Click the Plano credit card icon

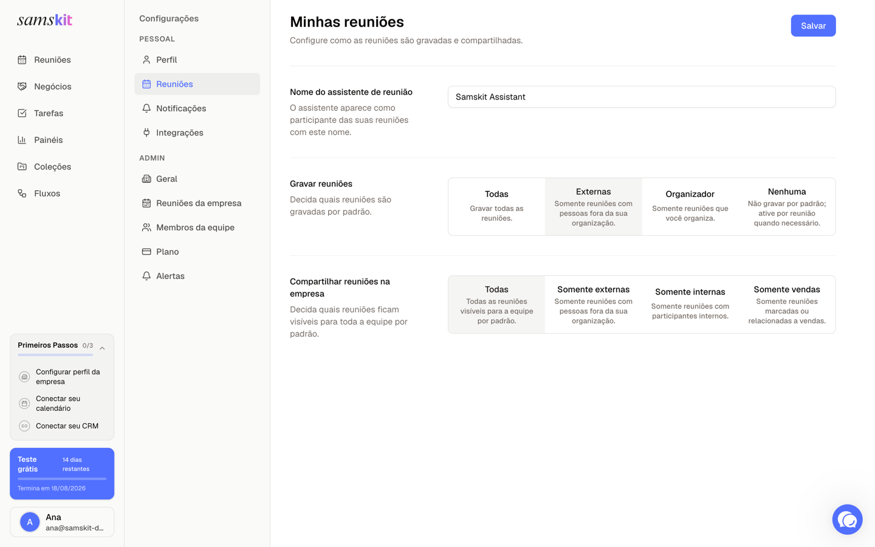pos(146,252)
